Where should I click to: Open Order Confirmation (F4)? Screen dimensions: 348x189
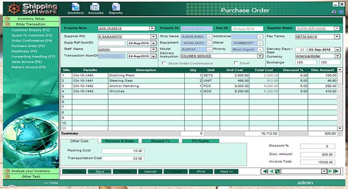32,41
